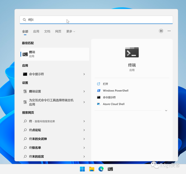Image resolution: width=186 pixels, height=174 pixels.
Task: Click the search magnifier icon in search box
Action: (x=24, y=20)
